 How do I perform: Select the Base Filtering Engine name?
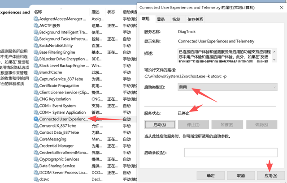point(57,52)
